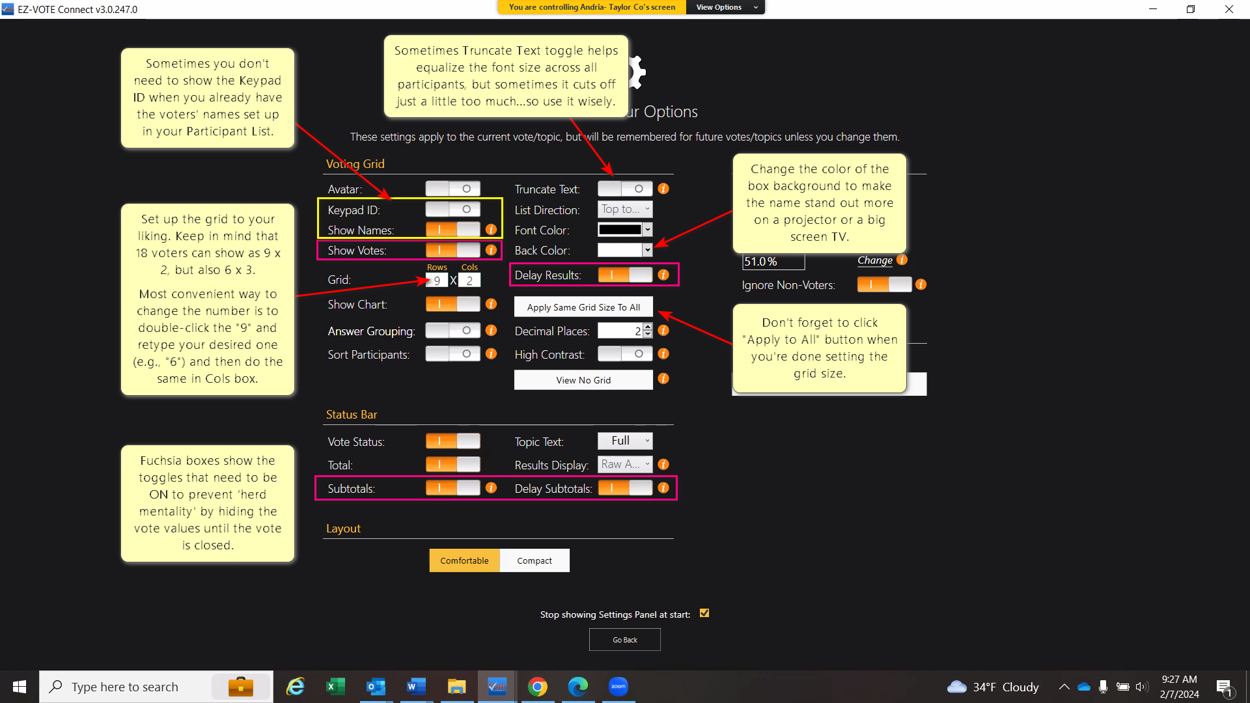Viewport: 1250px width, 703px height.
Task: Click info icon next to View No Grid
Action: tap(663, 379)
